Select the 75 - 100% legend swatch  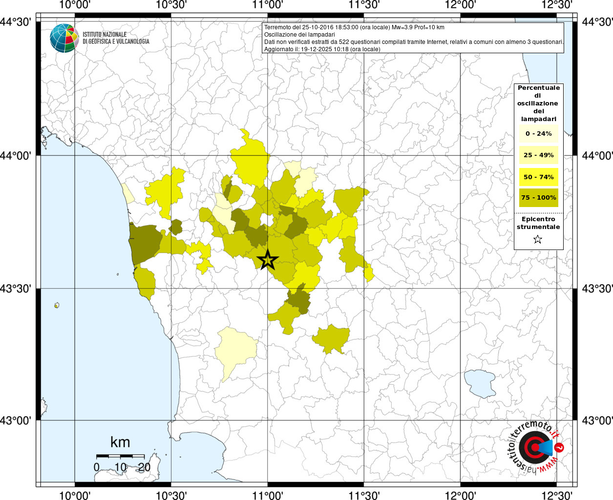(x=538, y=198)
